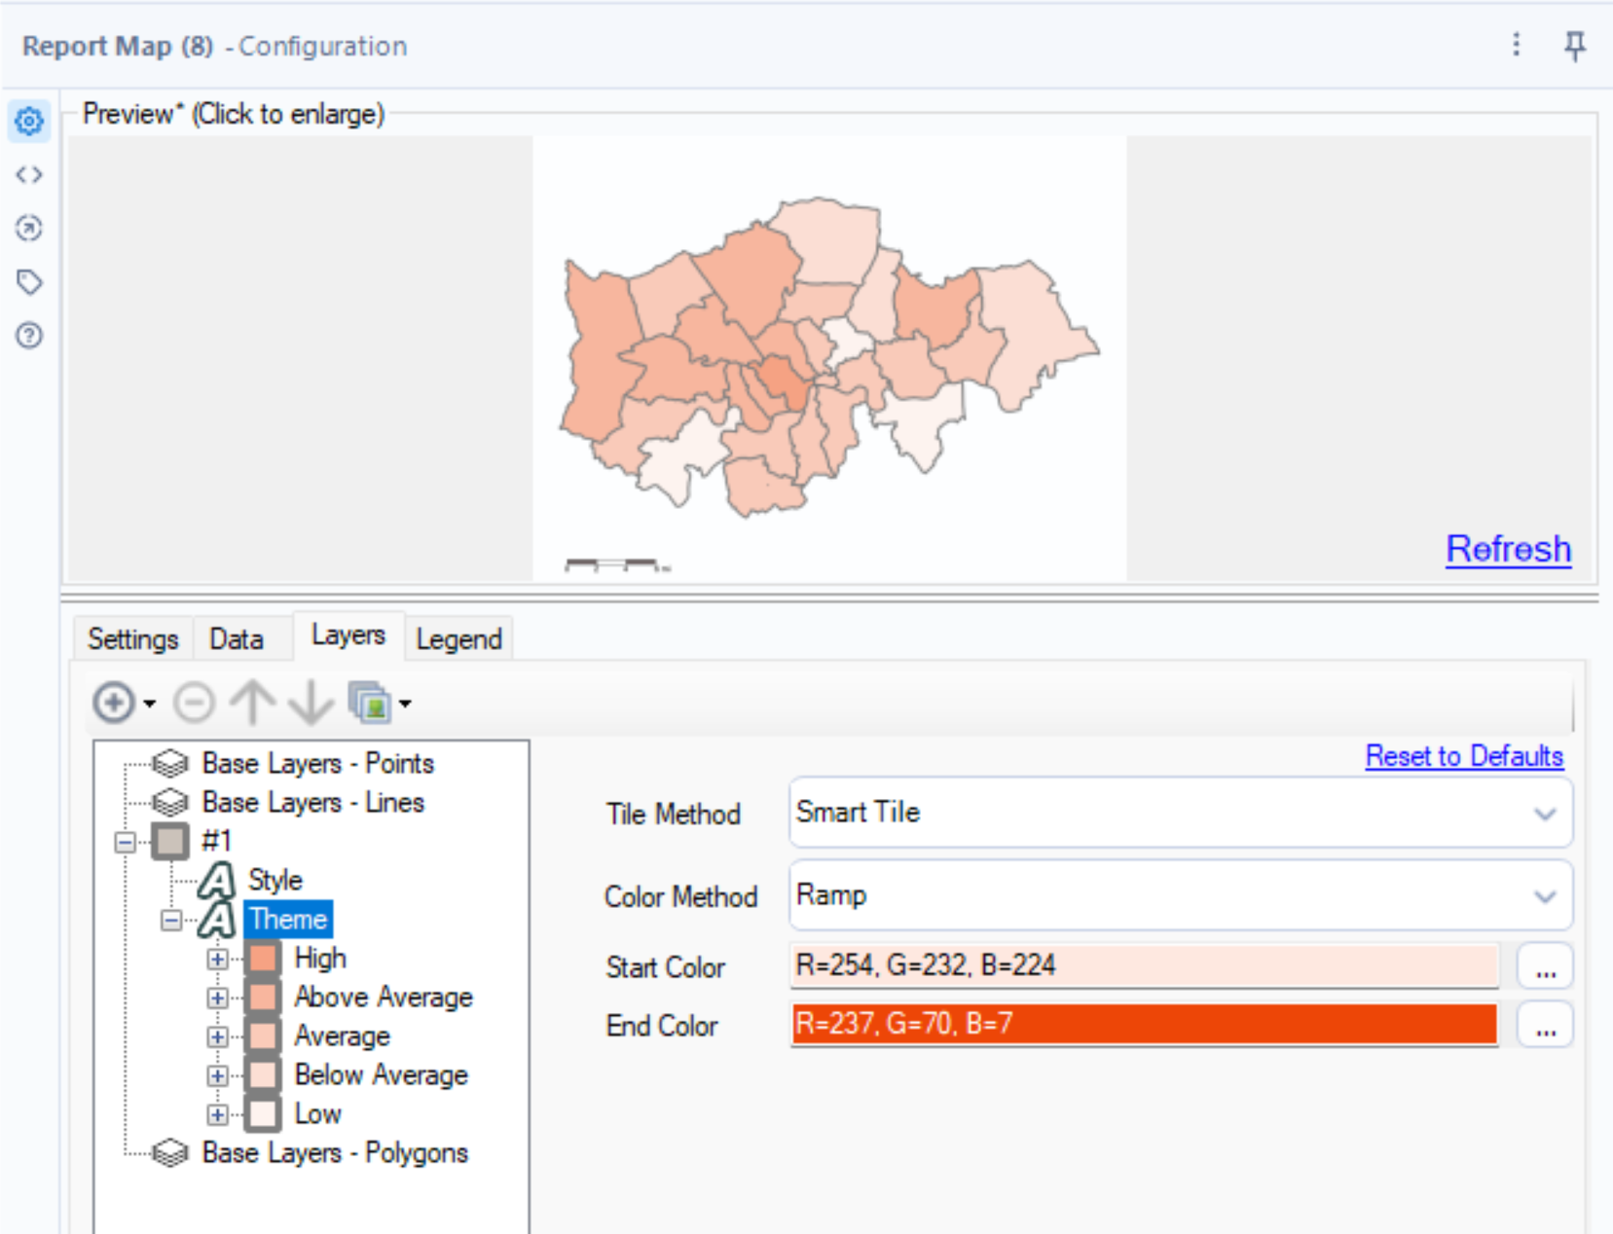Pin the configuration window
Screen dimensions: 1613x1234
1575,46
